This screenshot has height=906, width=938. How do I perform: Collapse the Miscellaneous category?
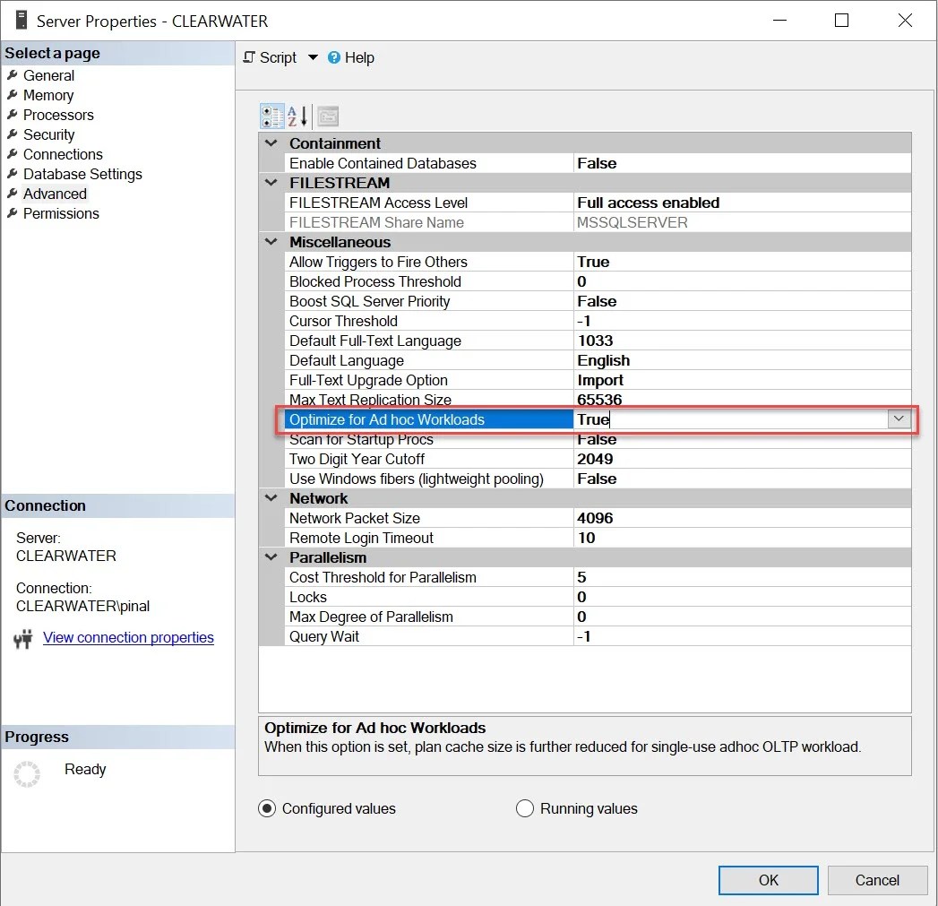271,242
